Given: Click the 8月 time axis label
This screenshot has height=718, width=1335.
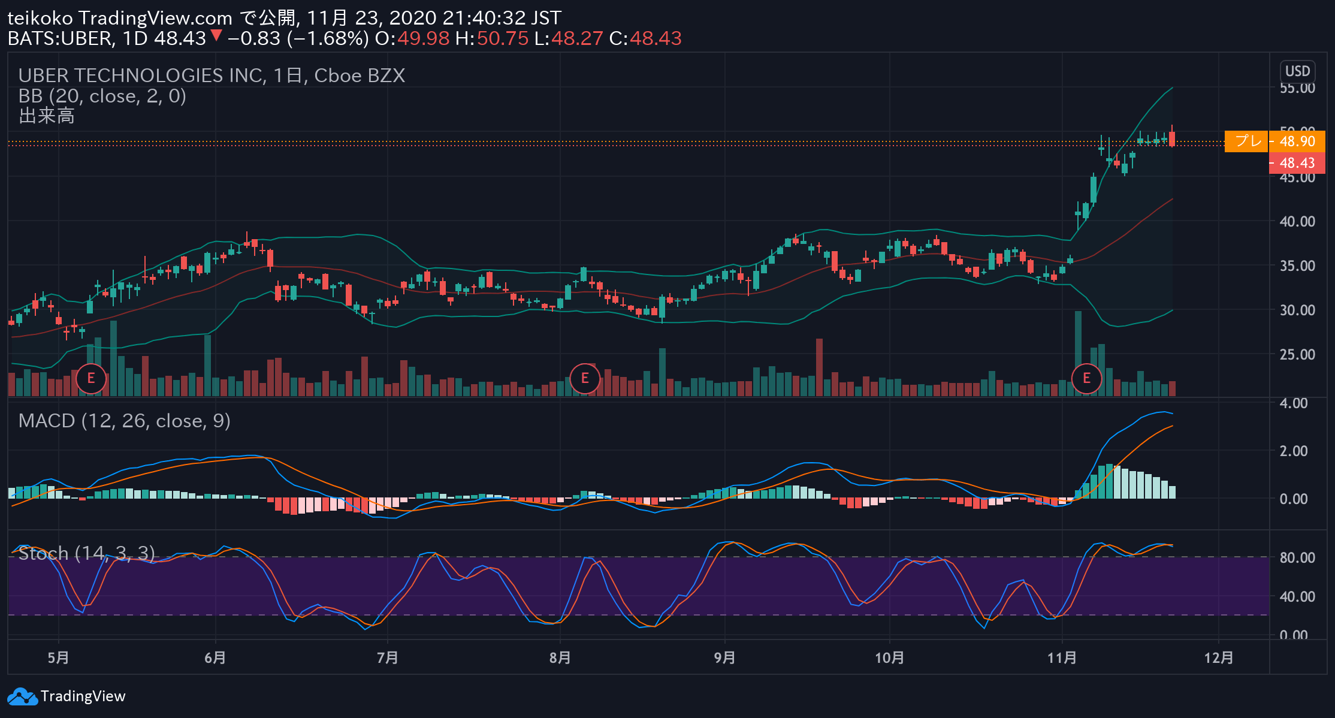Looking at the screenshot, I should (x=560, y=657).
